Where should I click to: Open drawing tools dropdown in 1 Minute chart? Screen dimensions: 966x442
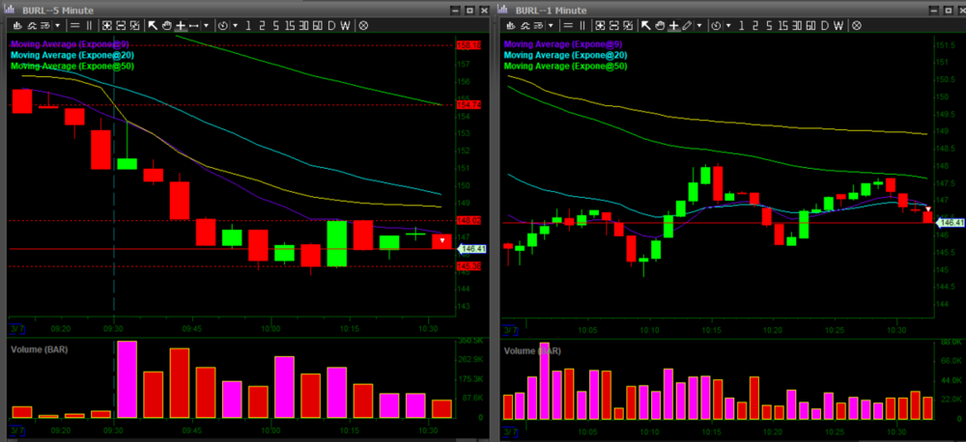699,26
